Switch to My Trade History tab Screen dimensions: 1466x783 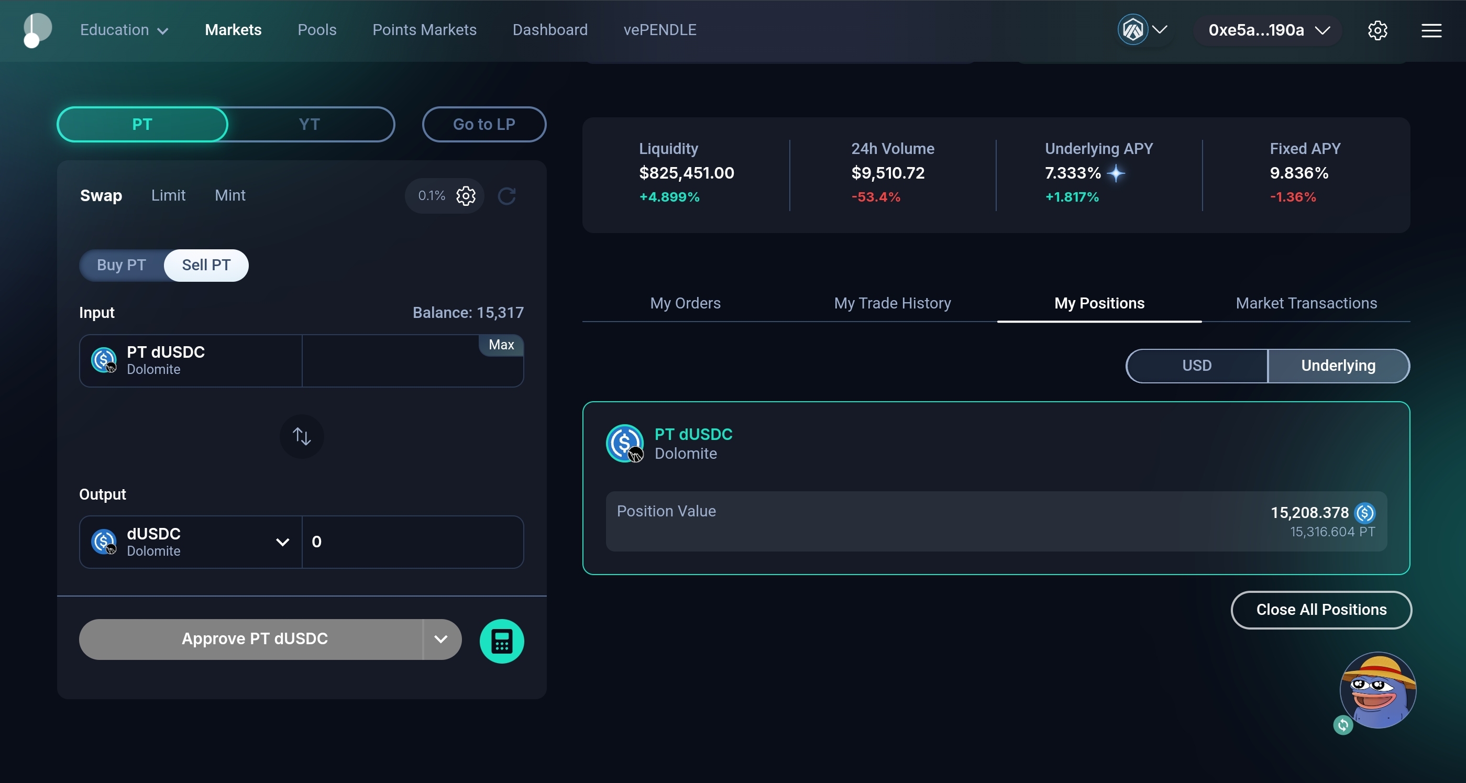pyautogui.click(x=892, y=303)
